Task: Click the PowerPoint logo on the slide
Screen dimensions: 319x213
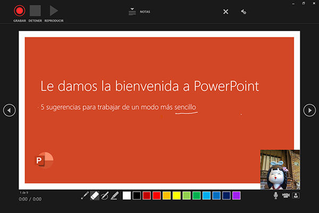Action: pyautogui.click(x=44, y=160)
